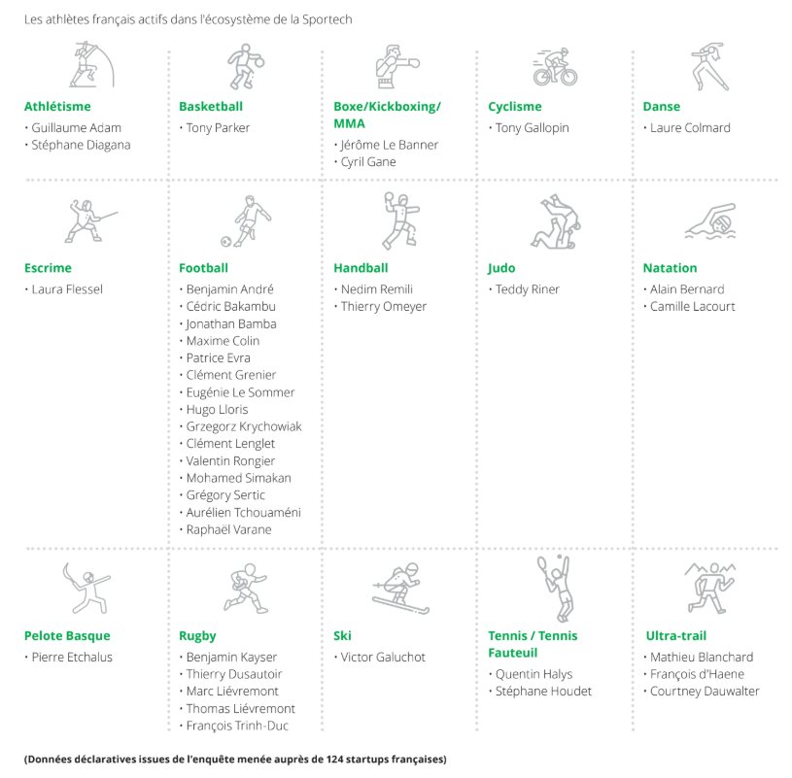This screenshot has width=792, height=778.
Task: Click the handball player icon
Action: click(398, 221)
